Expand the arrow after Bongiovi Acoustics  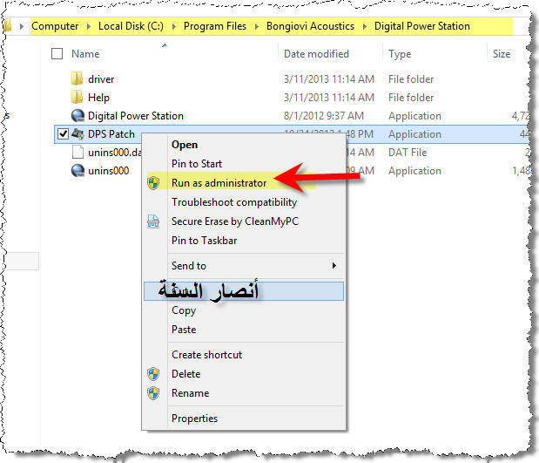click(365, 26)
